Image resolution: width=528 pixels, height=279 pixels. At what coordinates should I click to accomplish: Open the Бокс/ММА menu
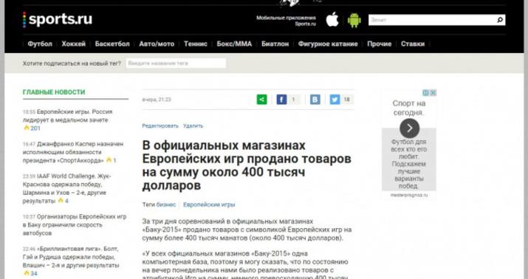click(x=234, y=44)
